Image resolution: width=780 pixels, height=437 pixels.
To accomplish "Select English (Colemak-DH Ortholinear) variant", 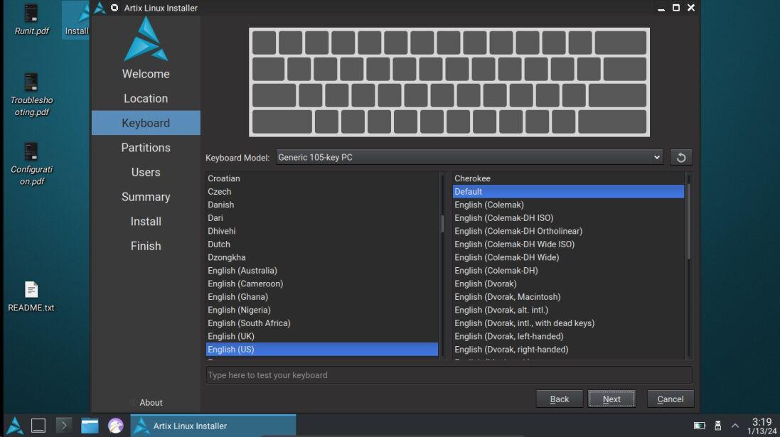I will [x=568, y=231].
